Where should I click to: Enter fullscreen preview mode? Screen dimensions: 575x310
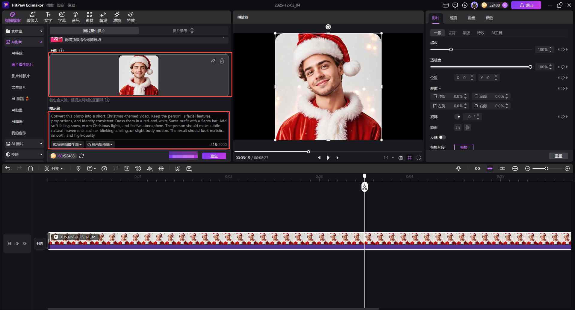419,158
